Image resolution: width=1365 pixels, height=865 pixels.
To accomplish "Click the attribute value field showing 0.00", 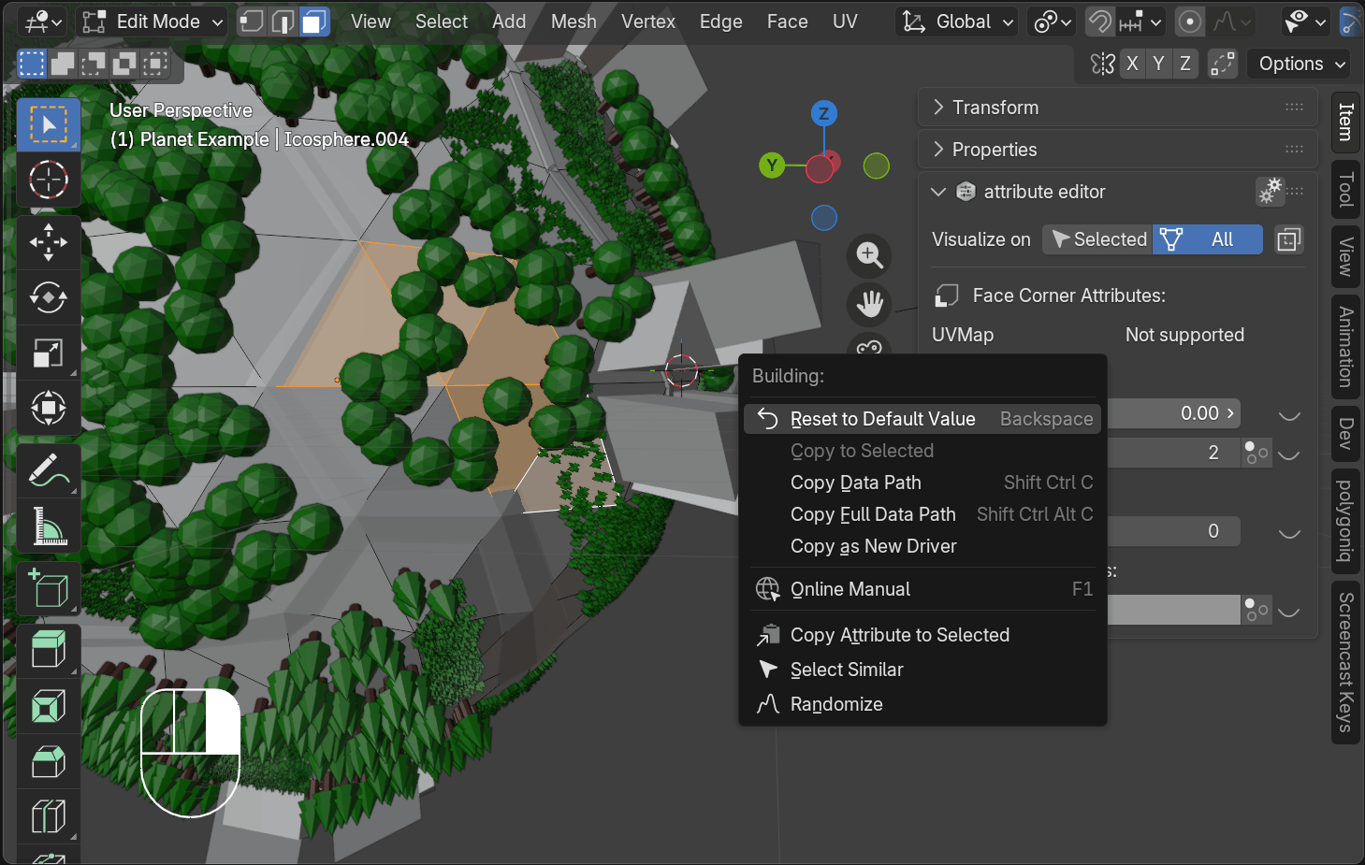I will [1173, 413].
